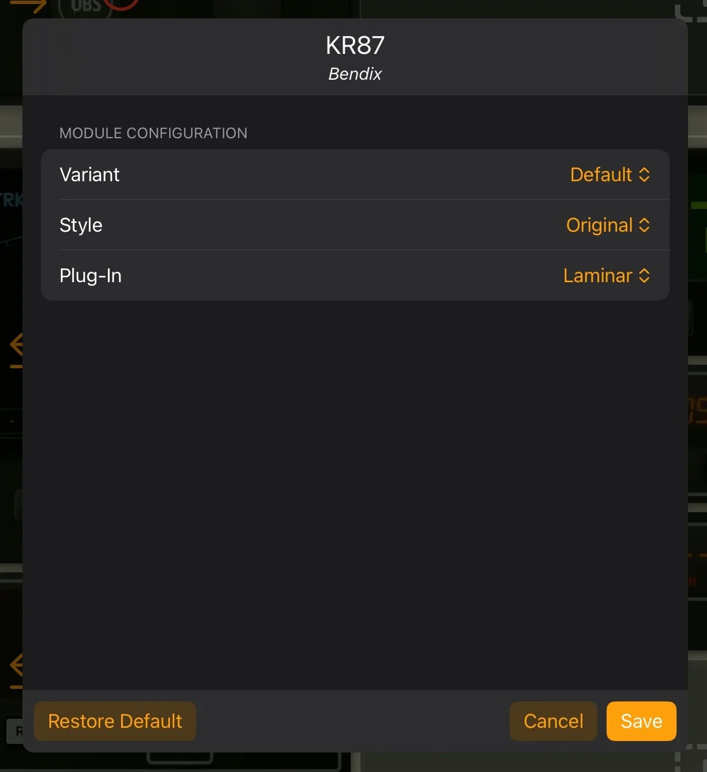Click the orange left arrow beside Plug-In row
This screenshot has width=707, height=772.
coord(16,349)
